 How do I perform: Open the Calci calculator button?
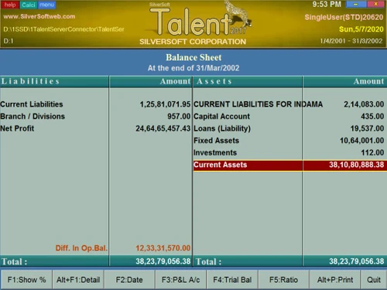click(x=29, y=5)
